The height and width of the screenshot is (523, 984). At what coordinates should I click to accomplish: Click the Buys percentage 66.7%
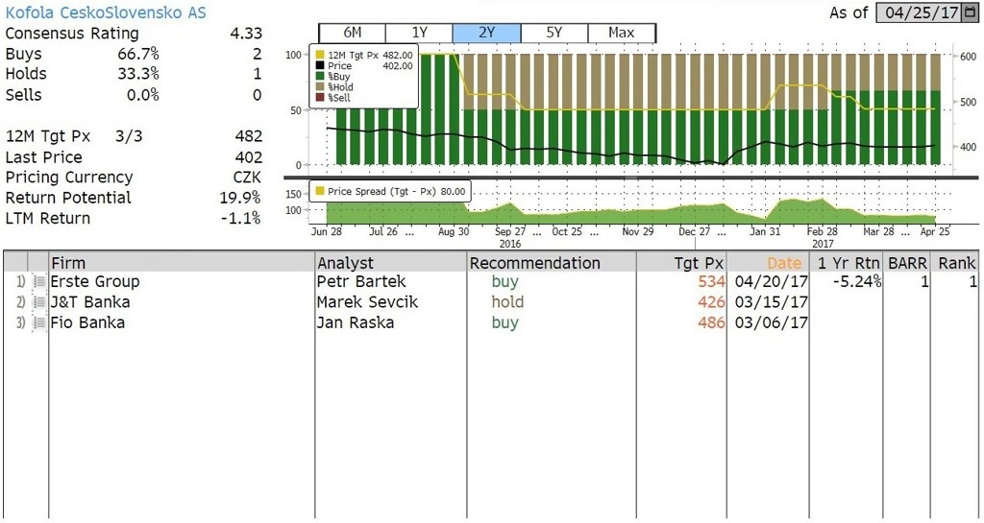(138, 54)
